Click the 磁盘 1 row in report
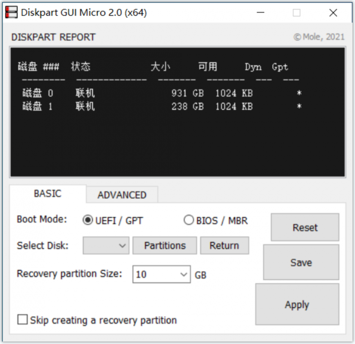The height and width of the screenshot is (344, 355). point(161,106)
